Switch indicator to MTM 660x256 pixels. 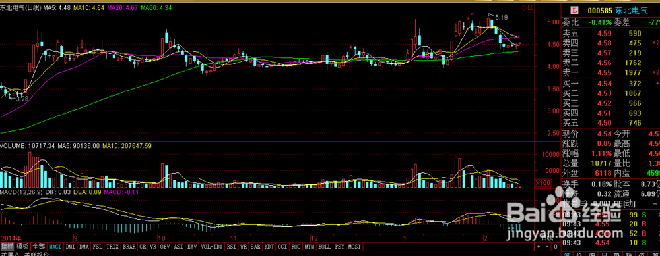(310, 247)
